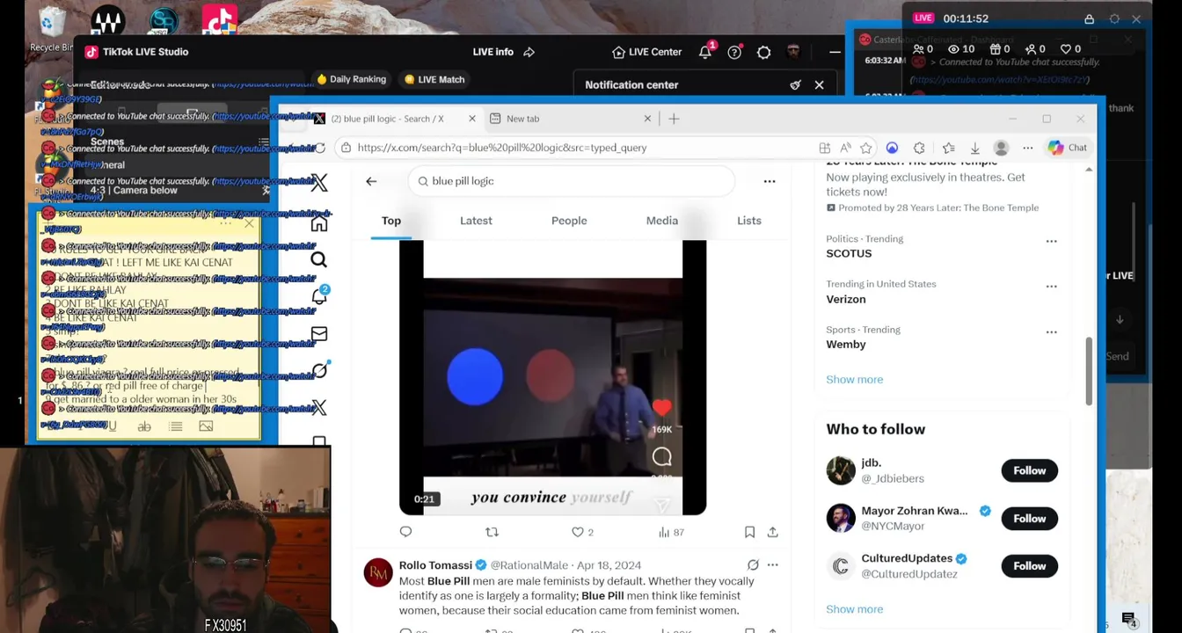
Task: Select the New tab browser tab
Action: pyautogui.click(x=570, y=119)
